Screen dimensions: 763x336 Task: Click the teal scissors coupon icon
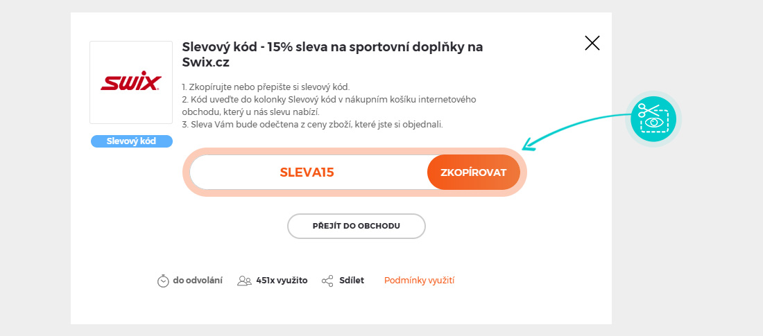(x=653, y=118)
